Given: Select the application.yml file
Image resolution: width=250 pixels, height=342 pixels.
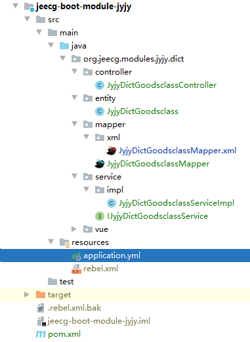Looking at the screenshot, I should 125,256.
